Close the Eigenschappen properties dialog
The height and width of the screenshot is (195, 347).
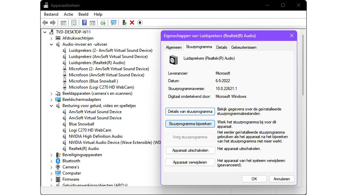click(x=292, y=35)
